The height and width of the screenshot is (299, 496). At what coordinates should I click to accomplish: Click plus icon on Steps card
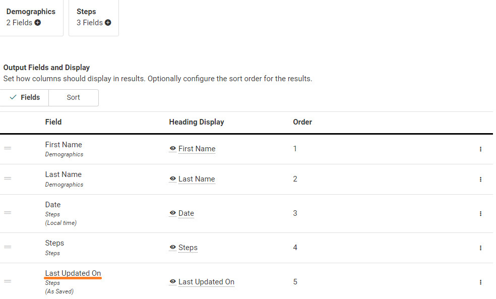tap(108, 23)
